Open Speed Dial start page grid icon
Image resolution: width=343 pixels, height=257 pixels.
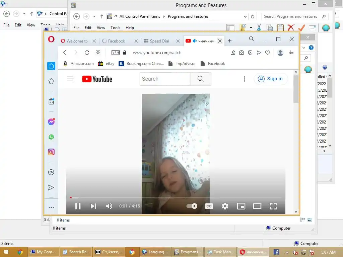(98, 53)
